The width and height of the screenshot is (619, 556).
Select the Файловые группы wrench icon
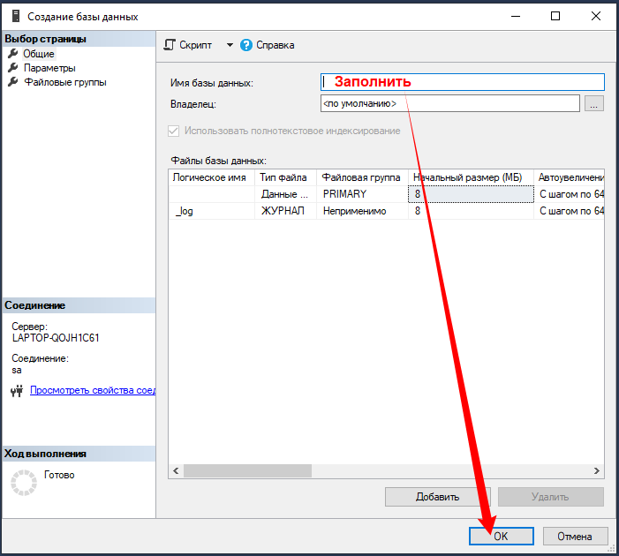click(x=13, y=82)
